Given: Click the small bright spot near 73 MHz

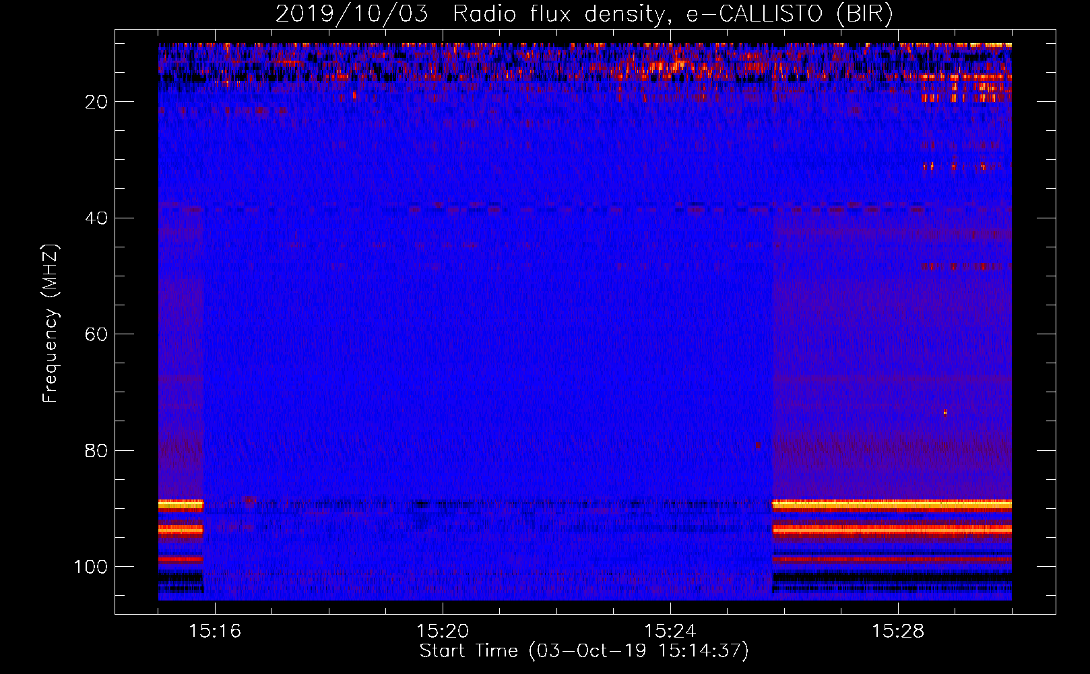Looking at the screenshot, I should click(945, 412).
